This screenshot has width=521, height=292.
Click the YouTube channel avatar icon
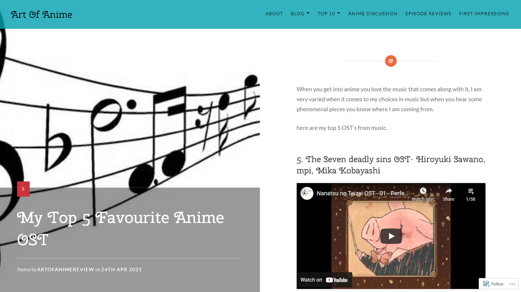click(307, 193)
